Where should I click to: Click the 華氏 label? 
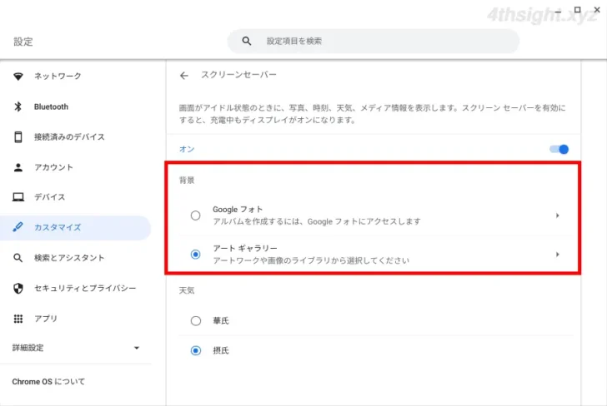221,320
